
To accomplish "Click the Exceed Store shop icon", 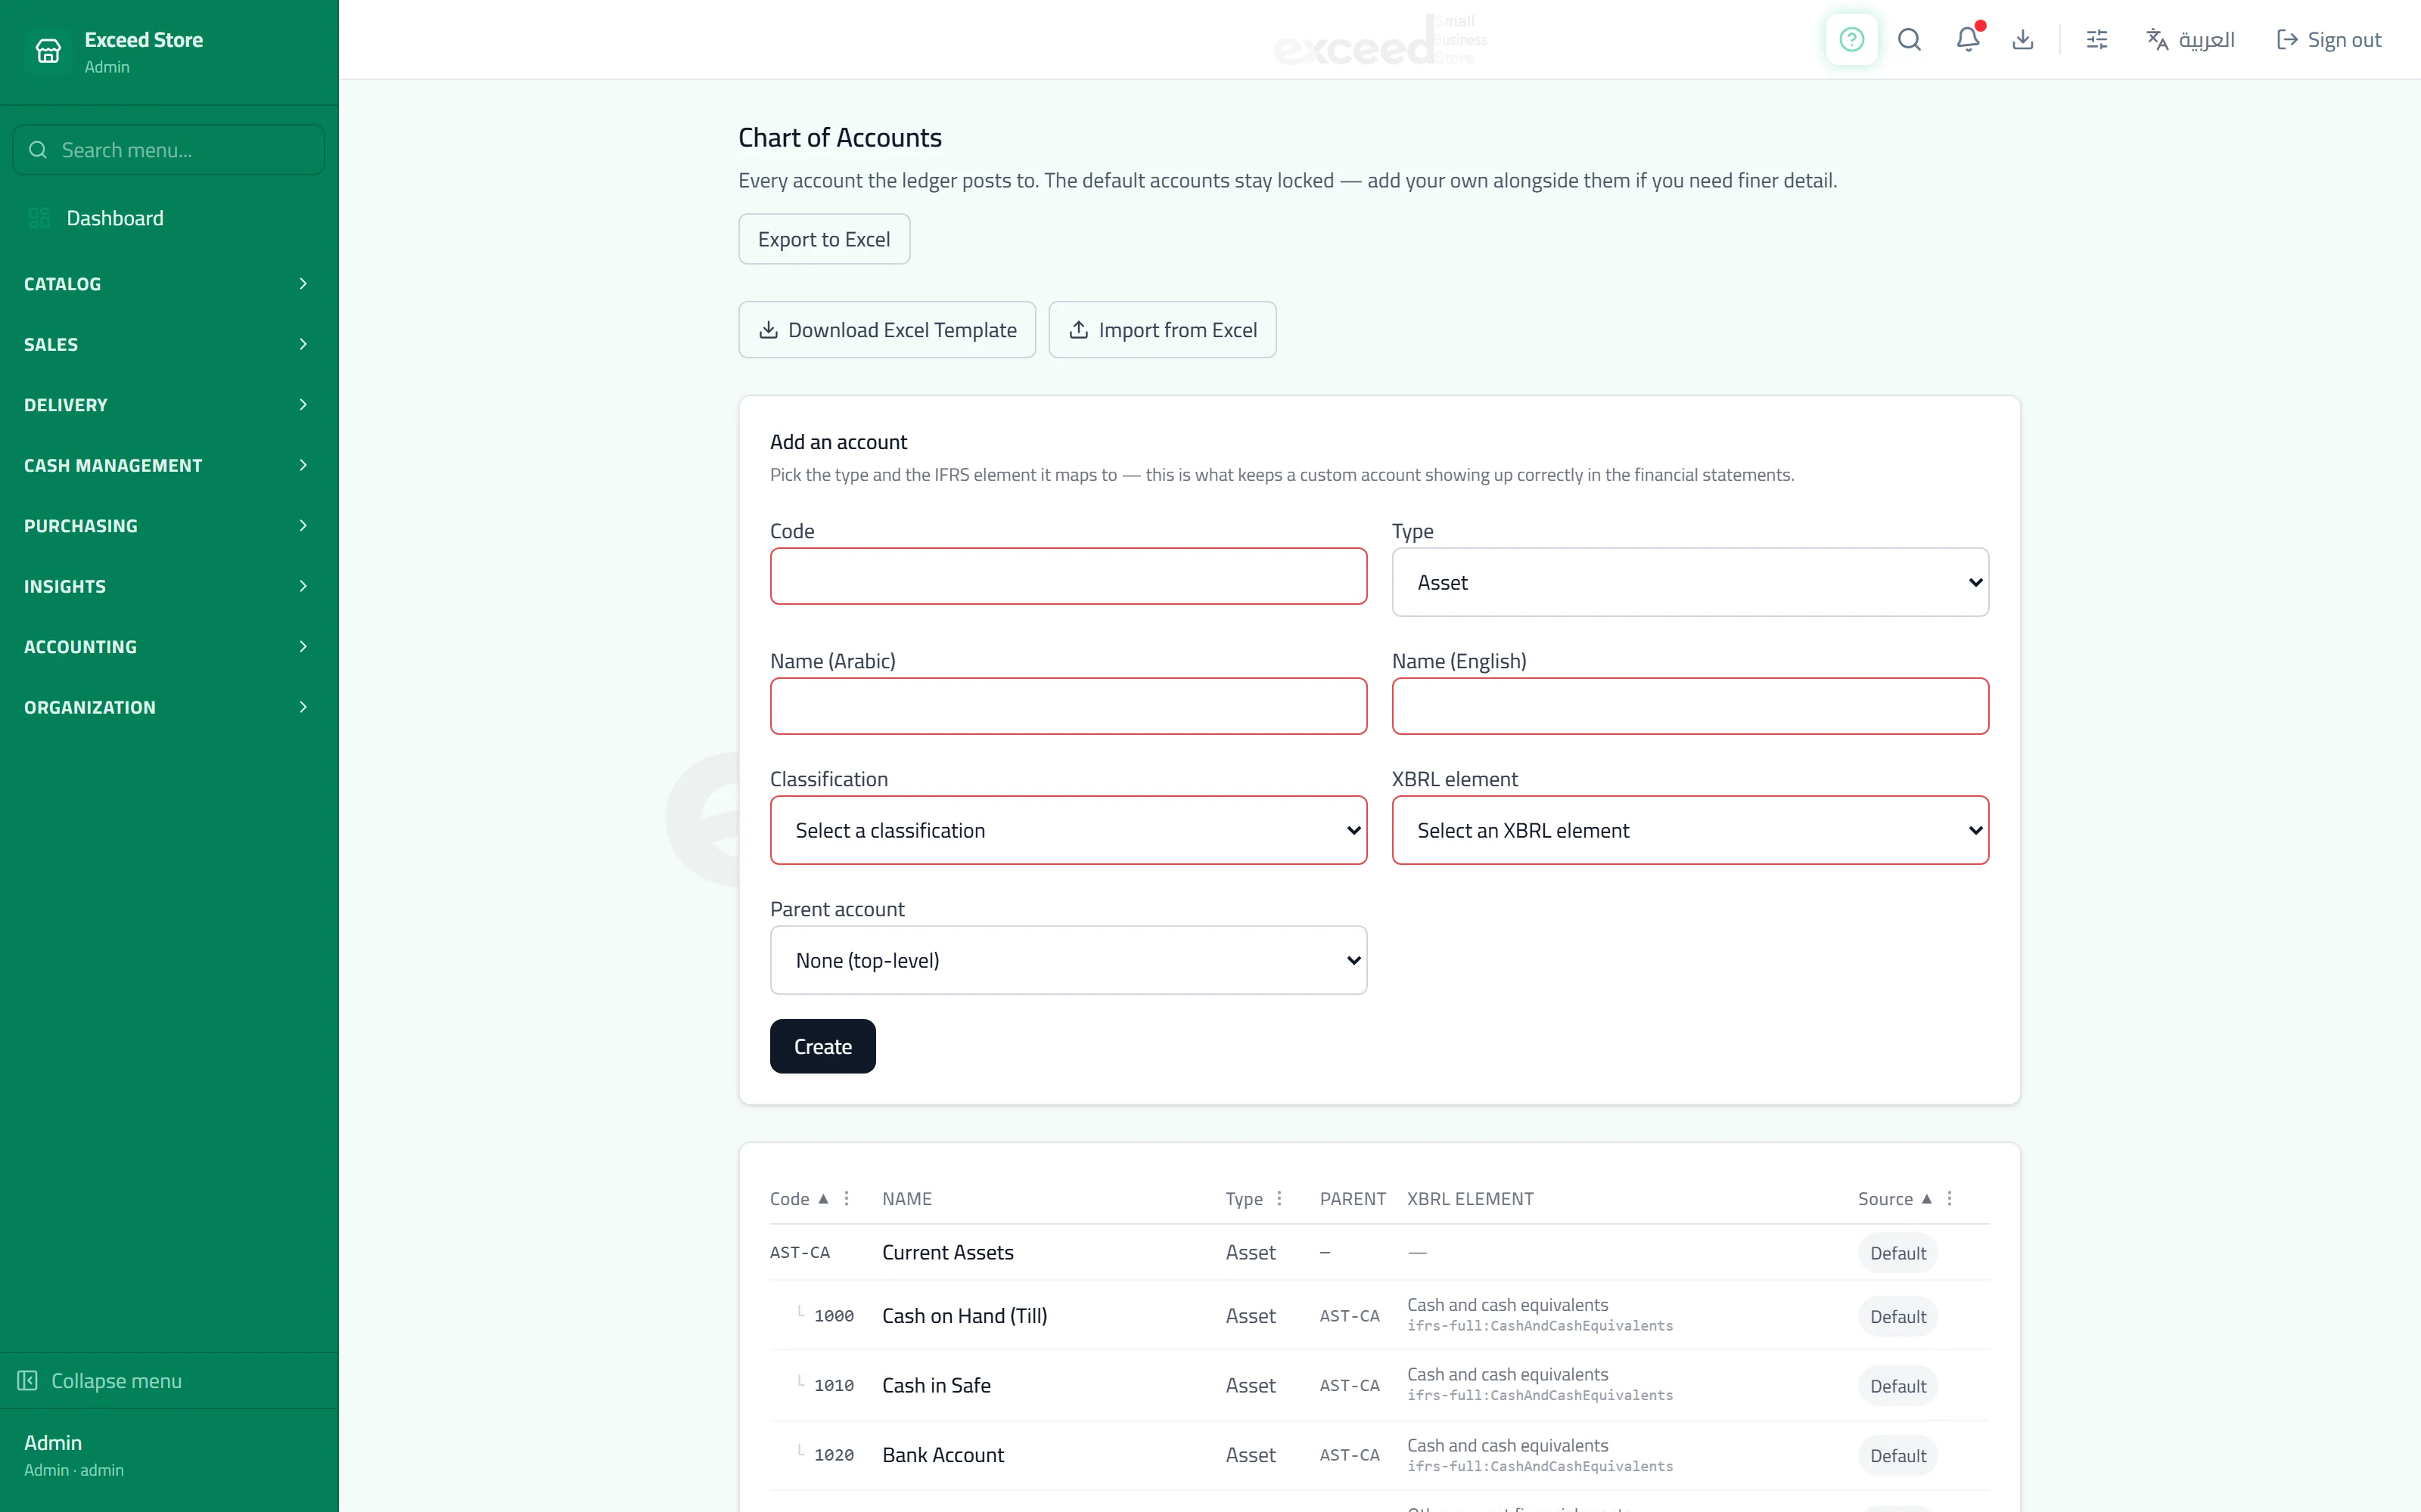I will tap(48, 51).
